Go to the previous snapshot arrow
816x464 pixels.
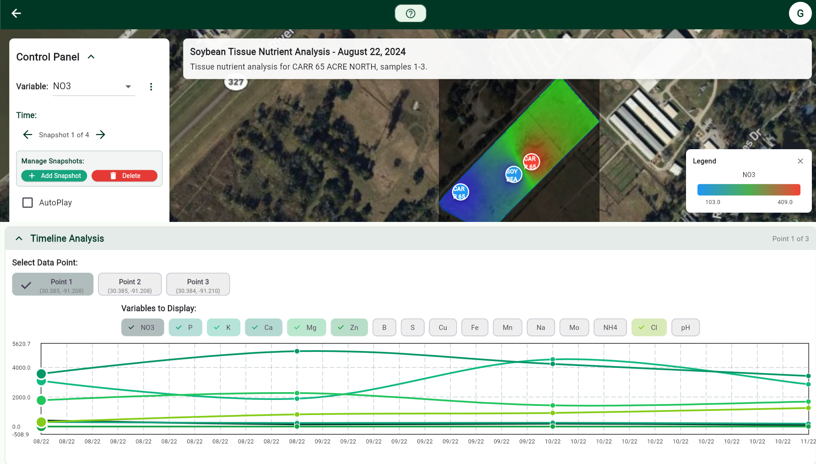[27, 135]
